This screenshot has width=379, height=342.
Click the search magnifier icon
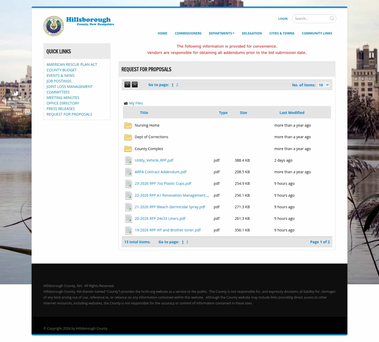coord(332,18)
